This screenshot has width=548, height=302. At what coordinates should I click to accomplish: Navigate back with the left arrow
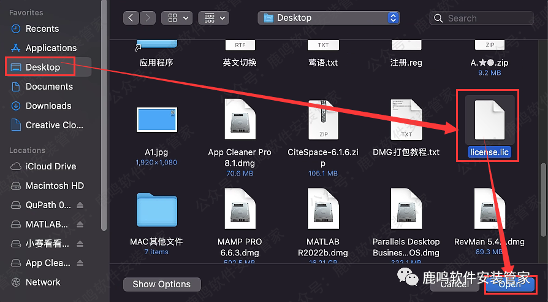131,18
